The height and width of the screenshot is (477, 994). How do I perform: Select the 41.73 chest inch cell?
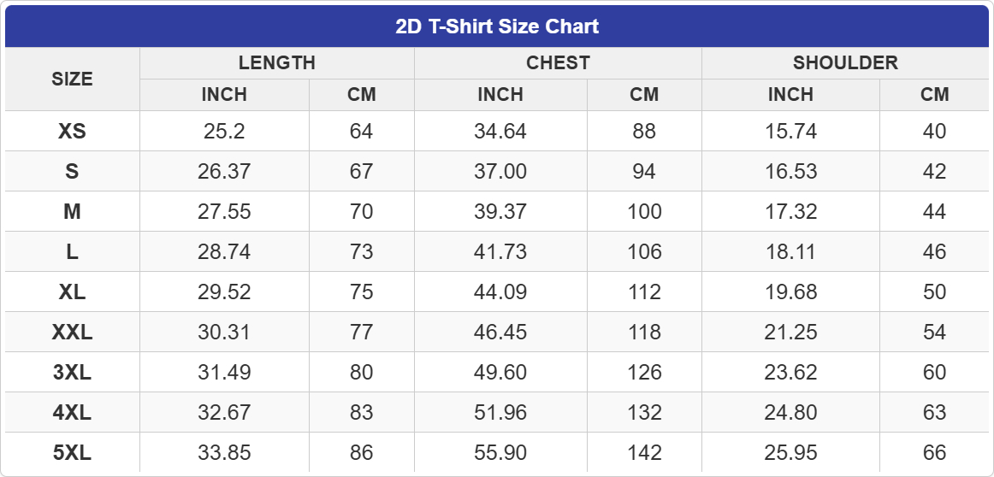[x=500, y=251]
